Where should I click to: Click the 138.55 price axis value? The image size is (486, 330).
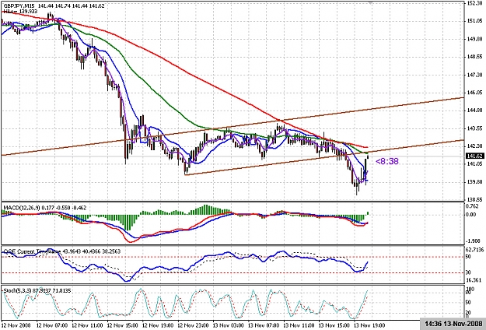(x=474, y=199)
